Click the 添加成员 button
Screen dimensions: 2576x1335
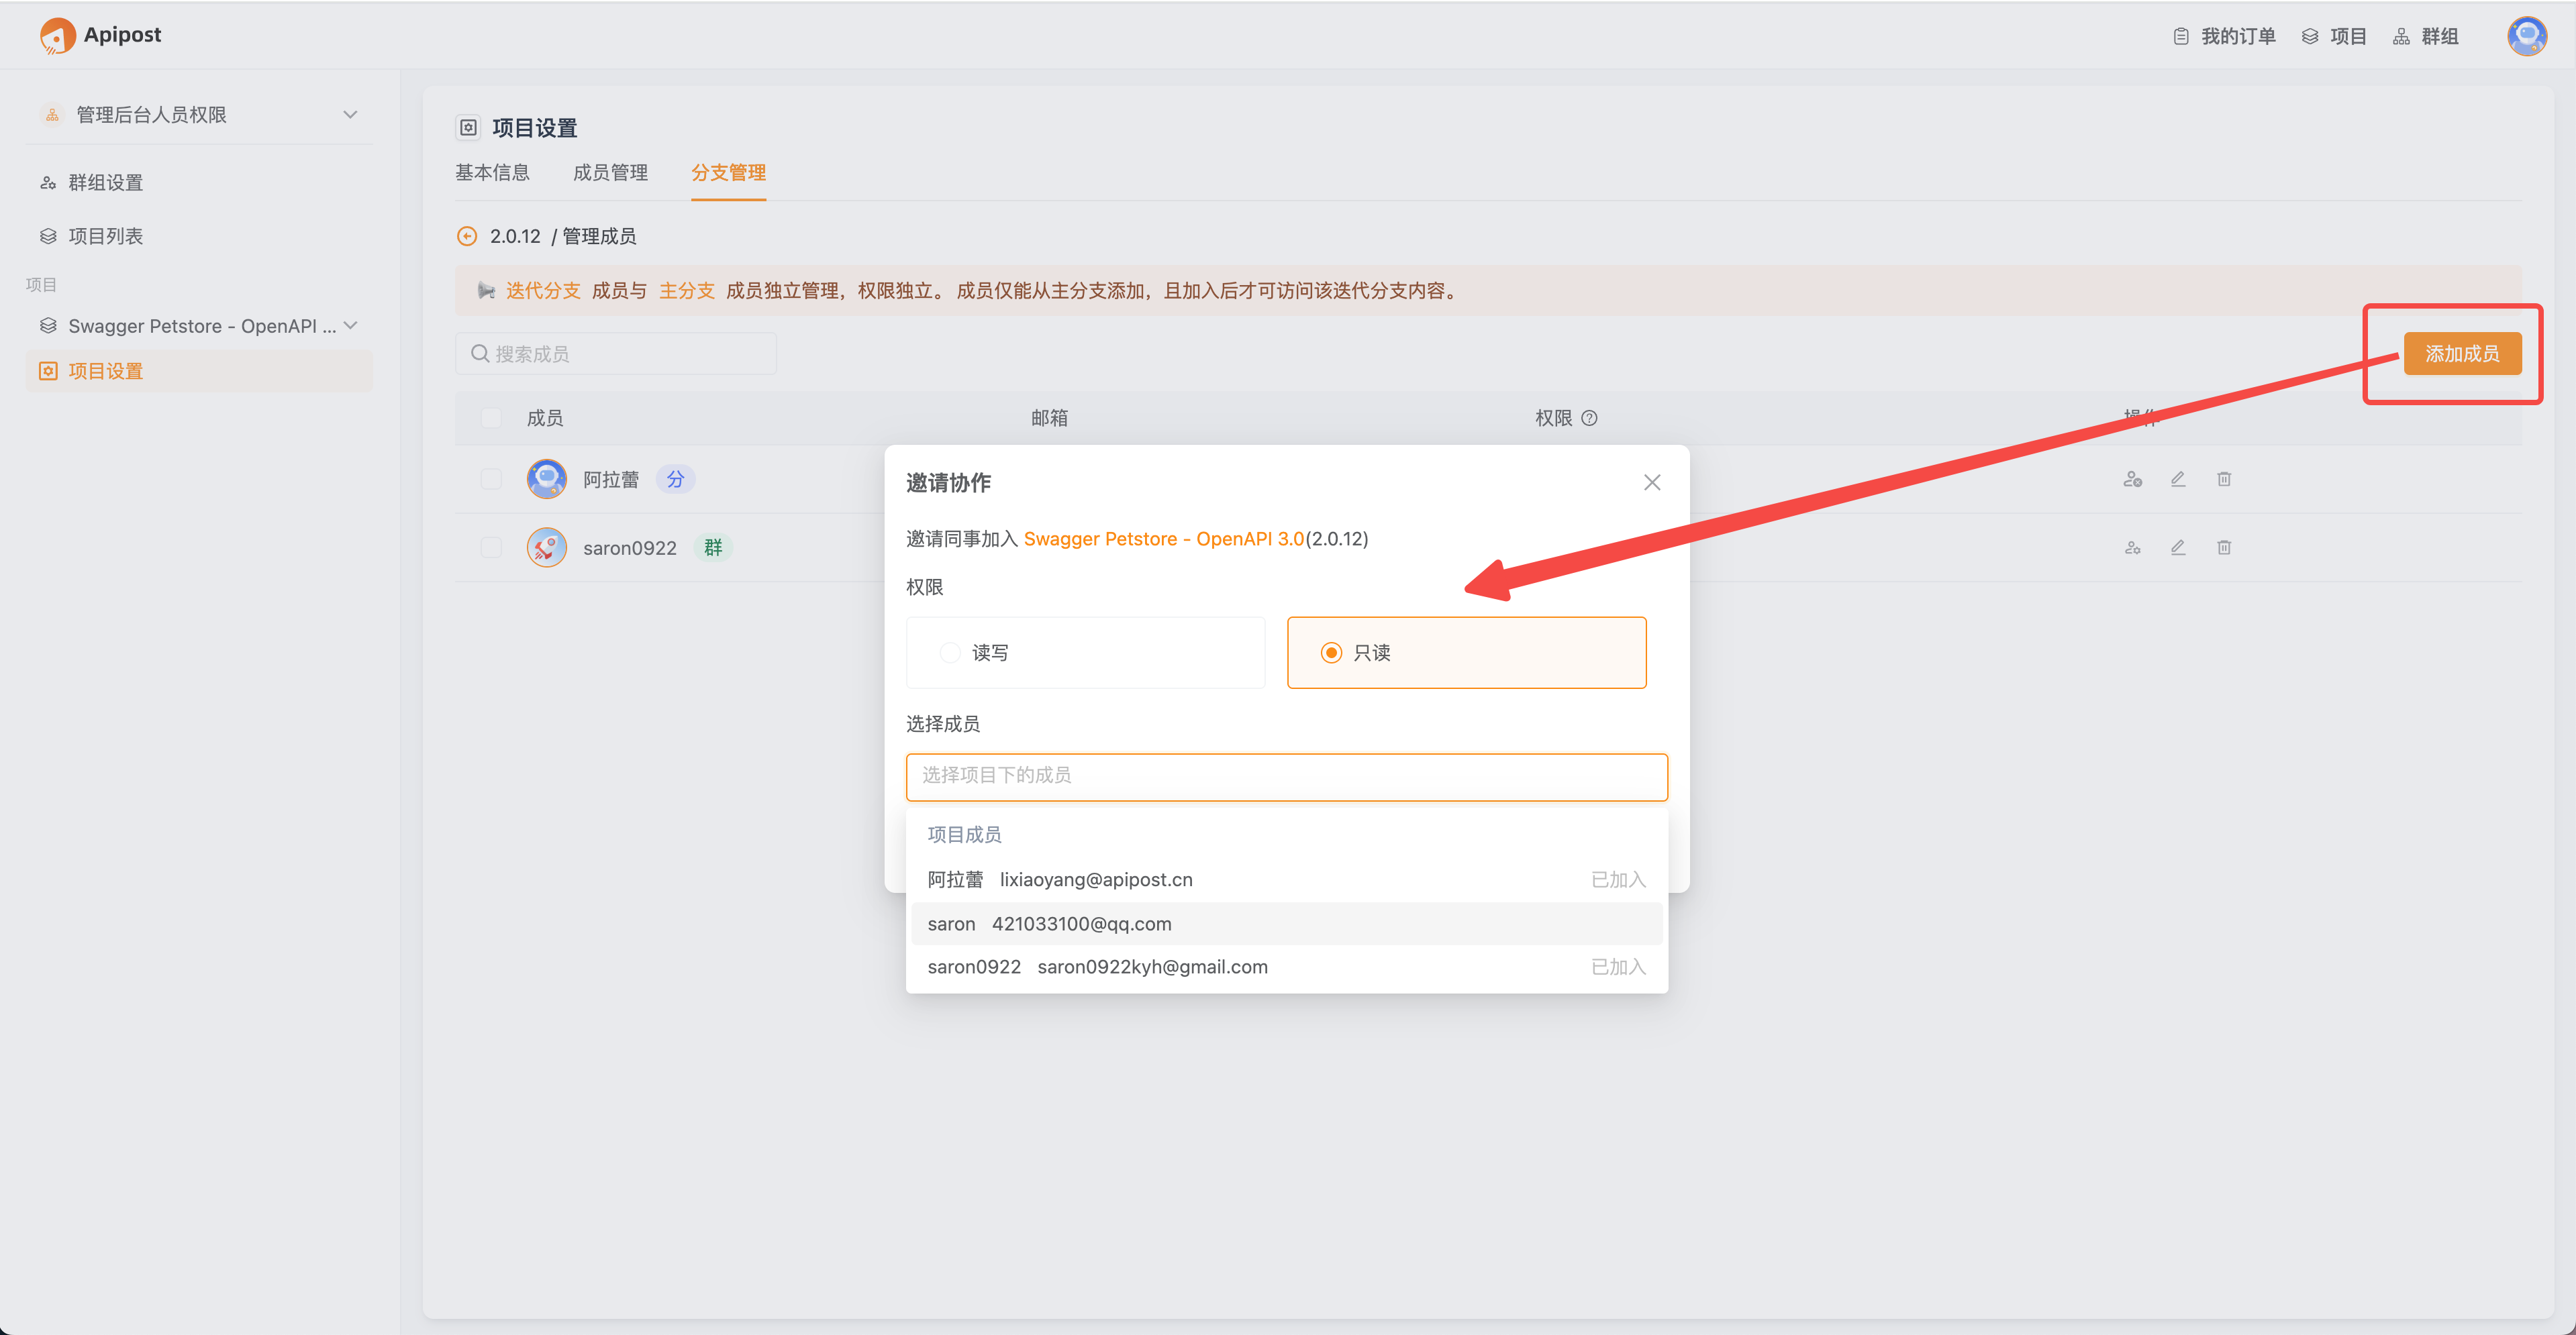[x=2462, y=354]
